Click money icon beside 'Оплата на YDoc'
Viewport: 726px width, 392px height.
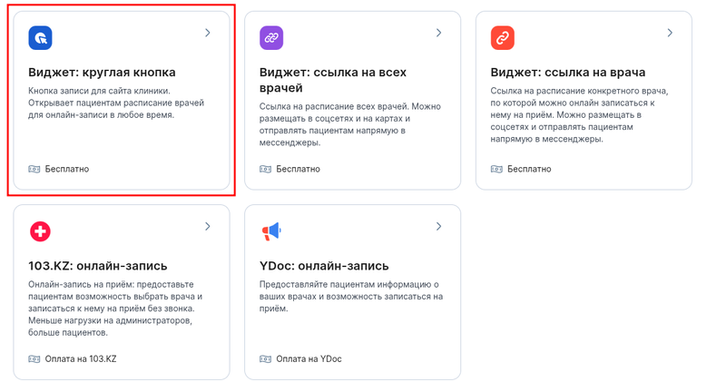265,358
